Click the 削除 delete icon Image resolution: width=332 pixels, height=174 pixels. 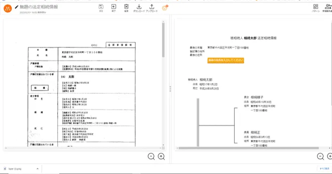pos(126,7)
